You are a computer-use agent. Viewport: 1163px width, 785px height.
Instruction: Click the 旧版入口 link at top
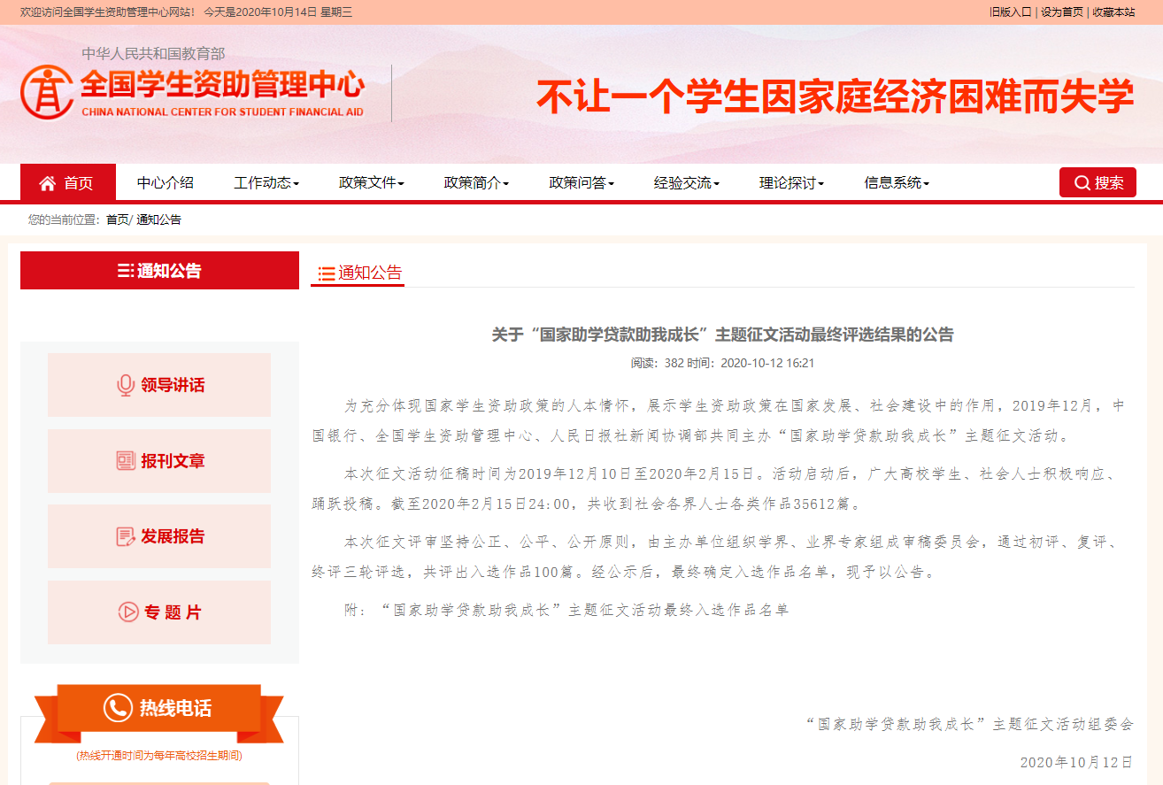(x=1010, y=12)
